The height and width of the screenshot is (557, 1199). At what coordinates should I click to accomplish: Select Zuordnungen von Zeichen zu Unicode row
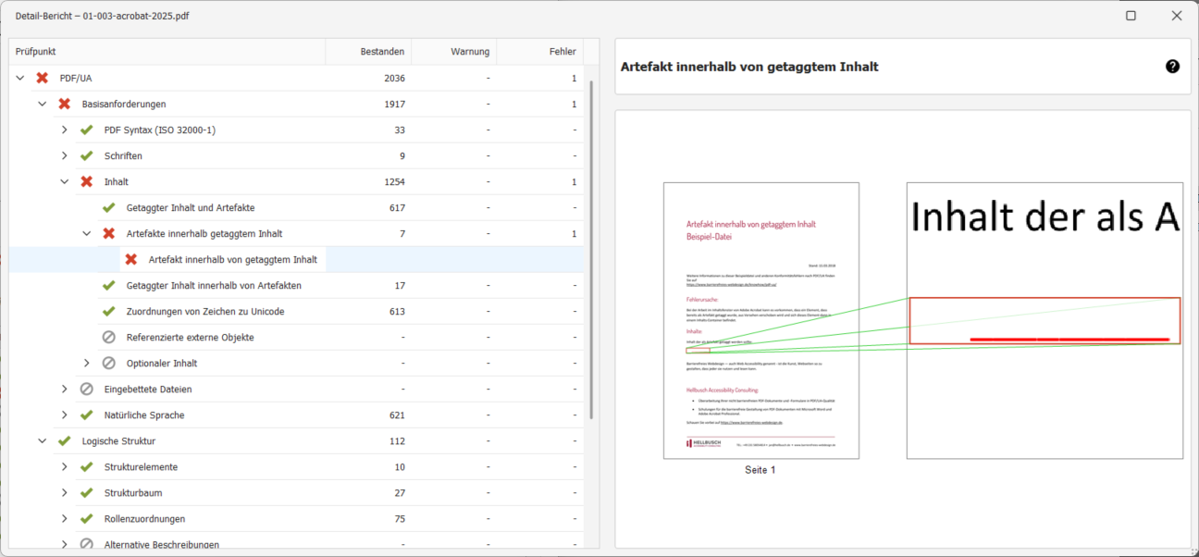point(204,312)
